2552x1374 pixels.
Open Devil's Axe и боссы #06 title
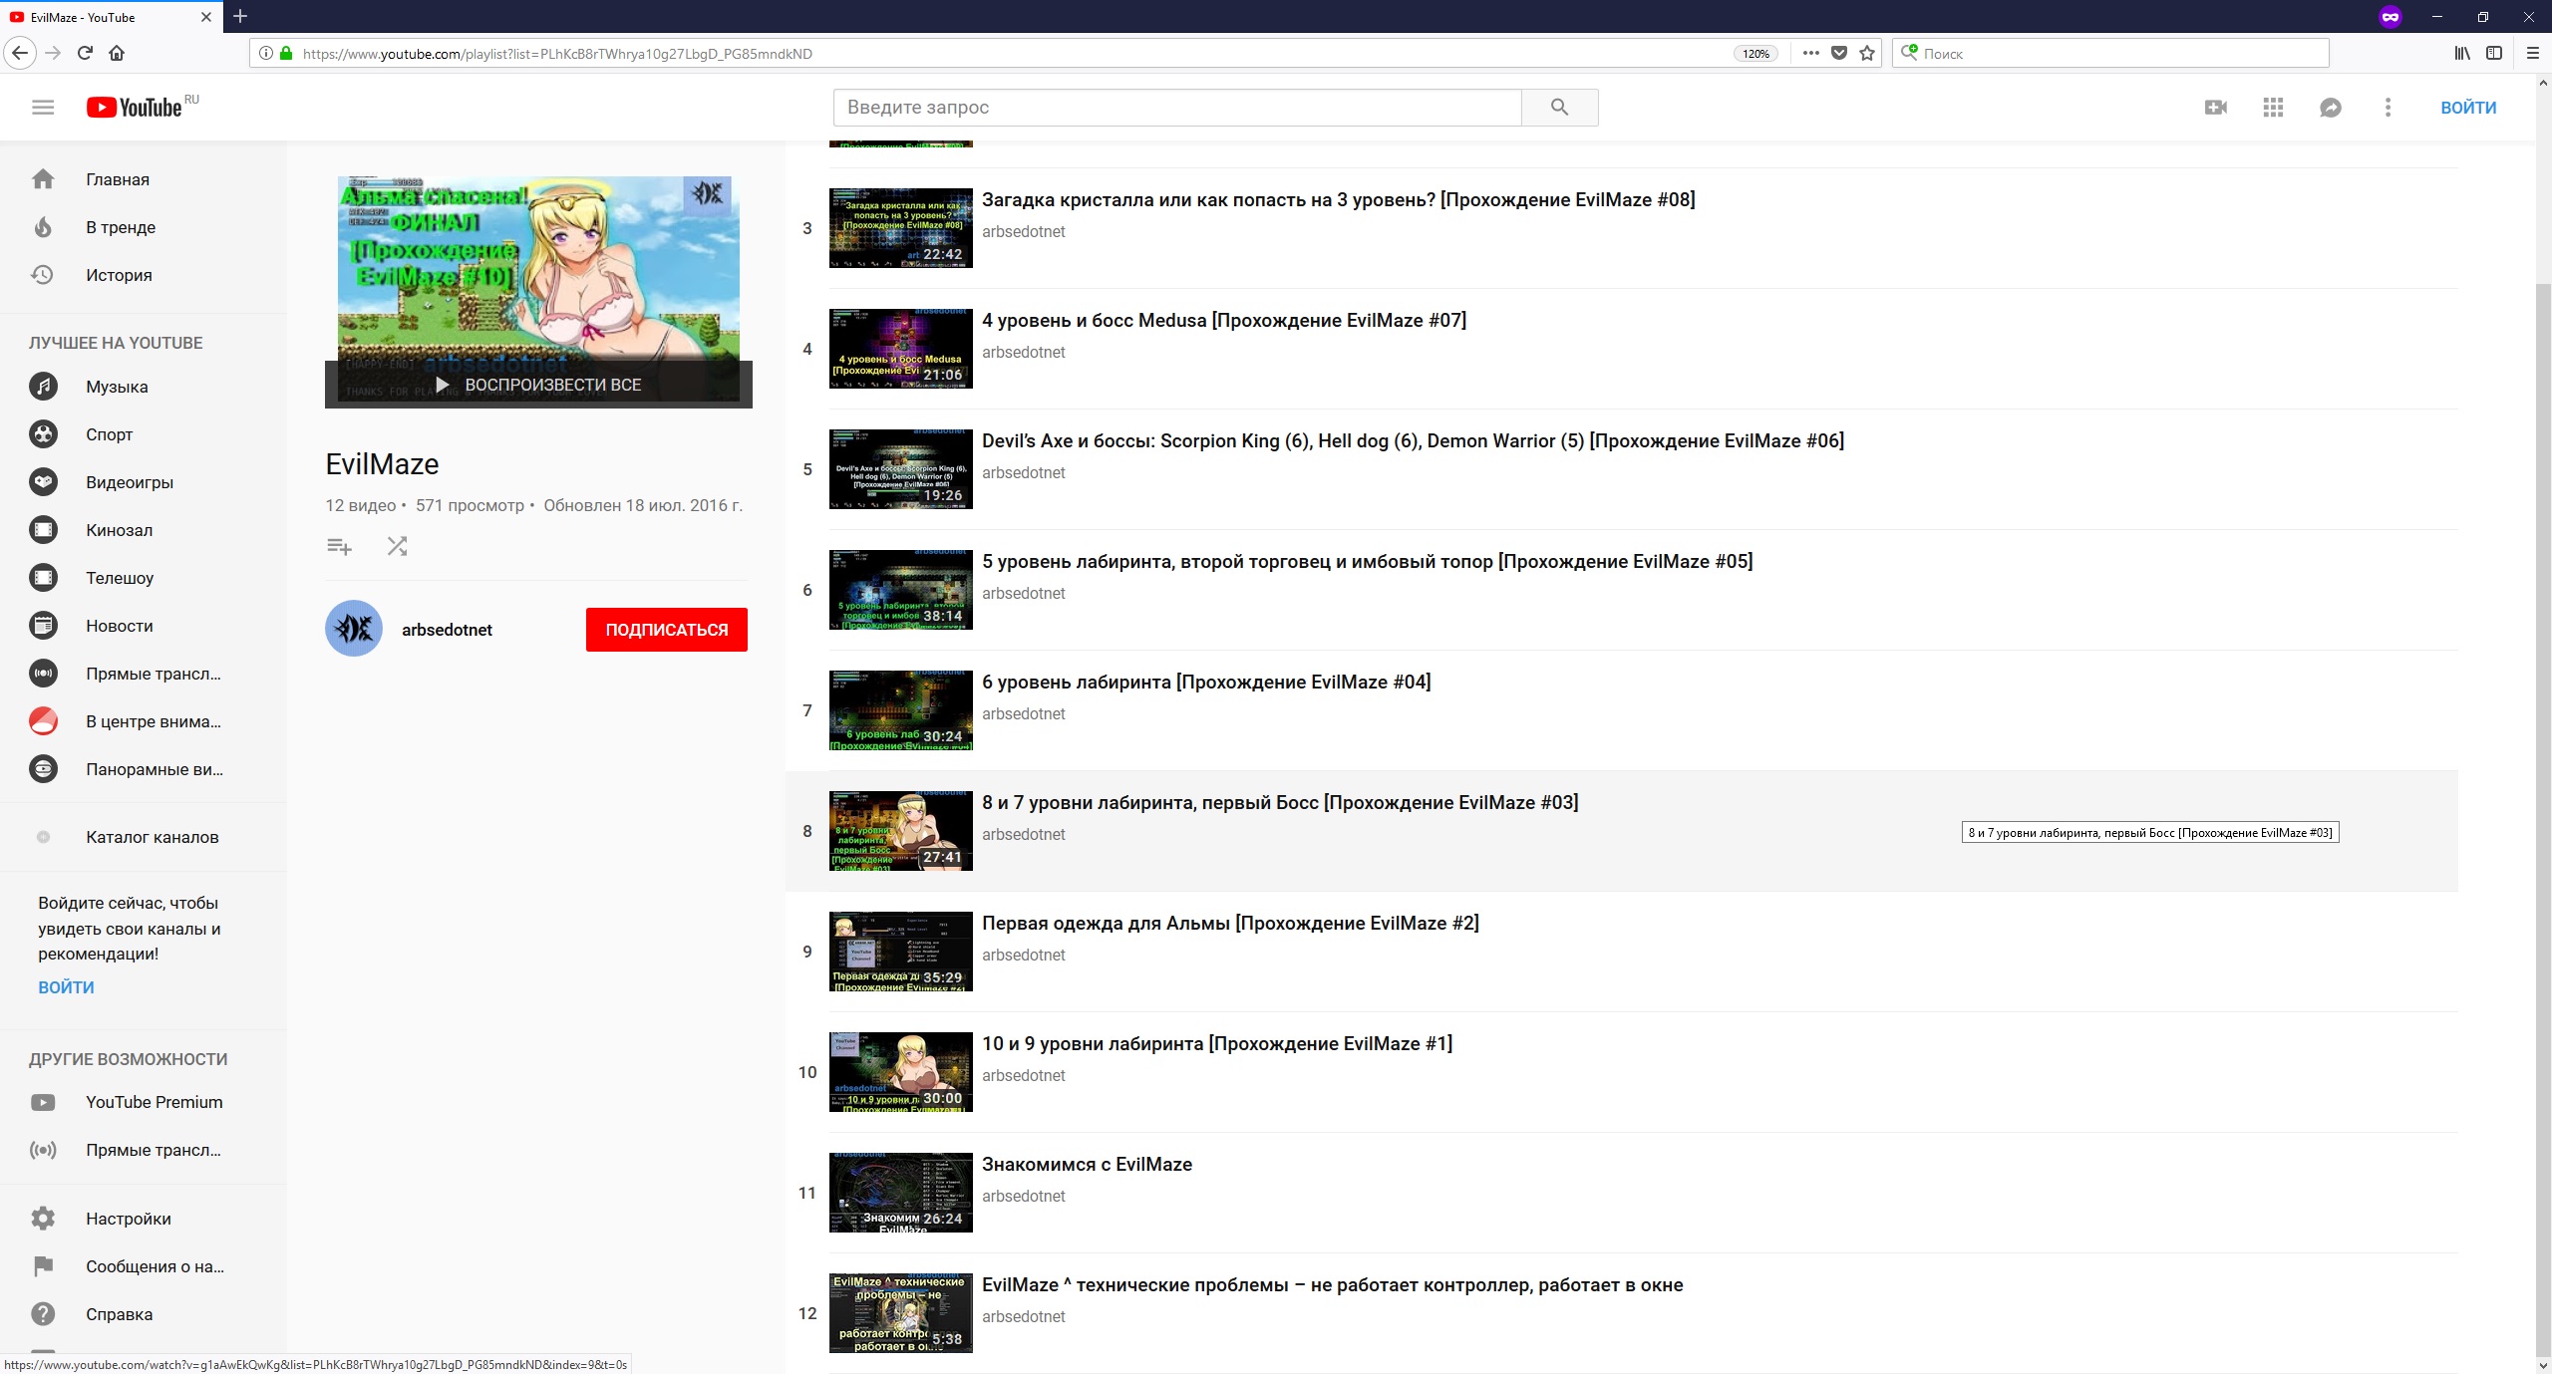click(1413, 440)
